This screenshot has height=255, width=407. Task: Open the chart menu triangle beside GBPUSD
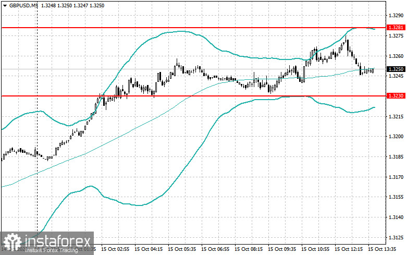5,6
